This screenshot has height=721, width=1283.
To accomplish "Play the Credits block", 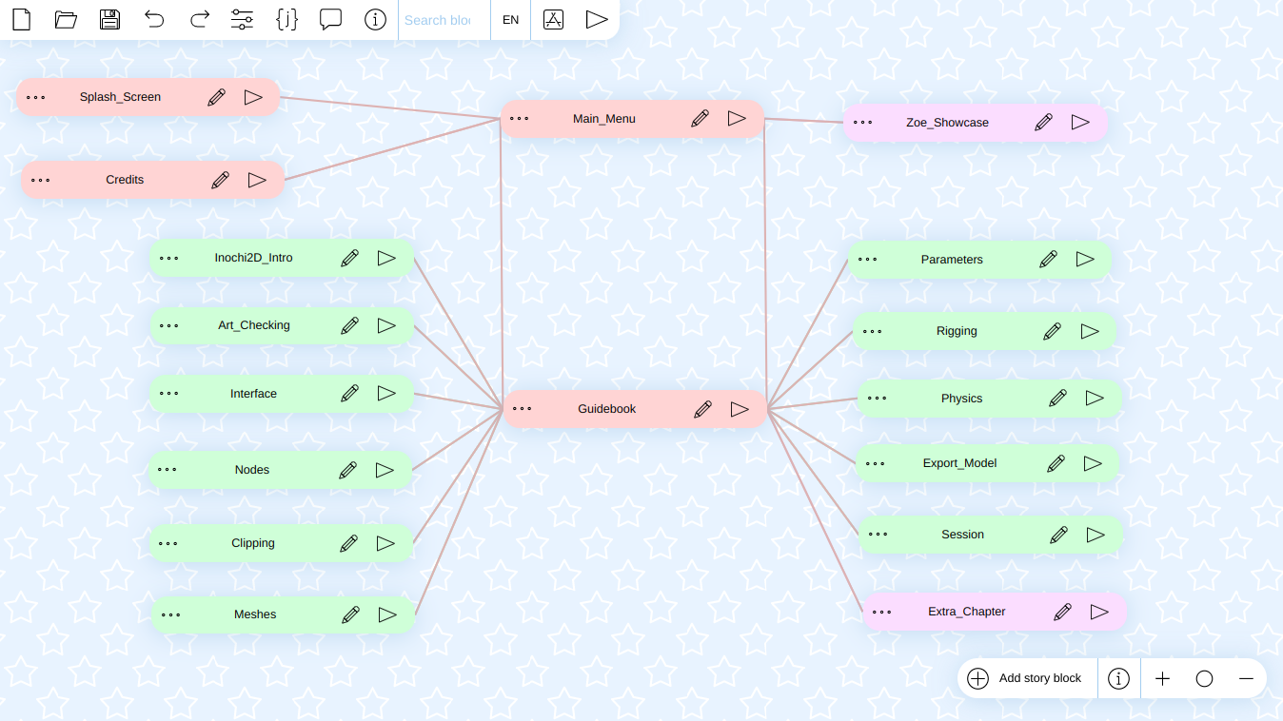I will (x=257, y=180).
